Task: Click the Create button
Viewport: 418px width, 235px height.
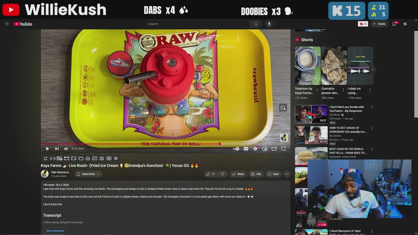Action: tap(379, 24)
